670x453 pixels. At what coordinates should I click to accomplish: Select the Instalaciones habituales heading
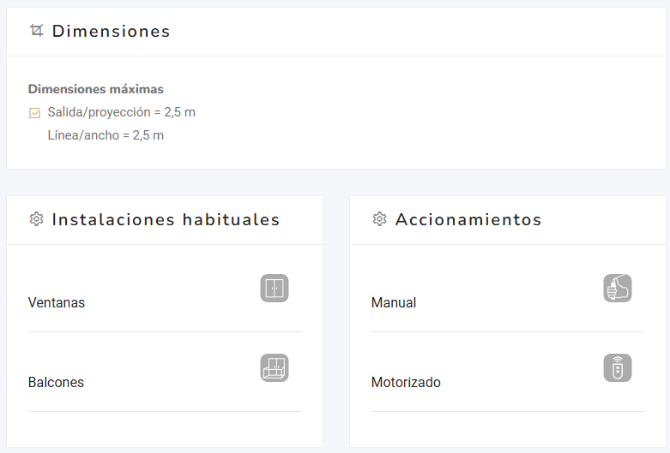[166, 220]
